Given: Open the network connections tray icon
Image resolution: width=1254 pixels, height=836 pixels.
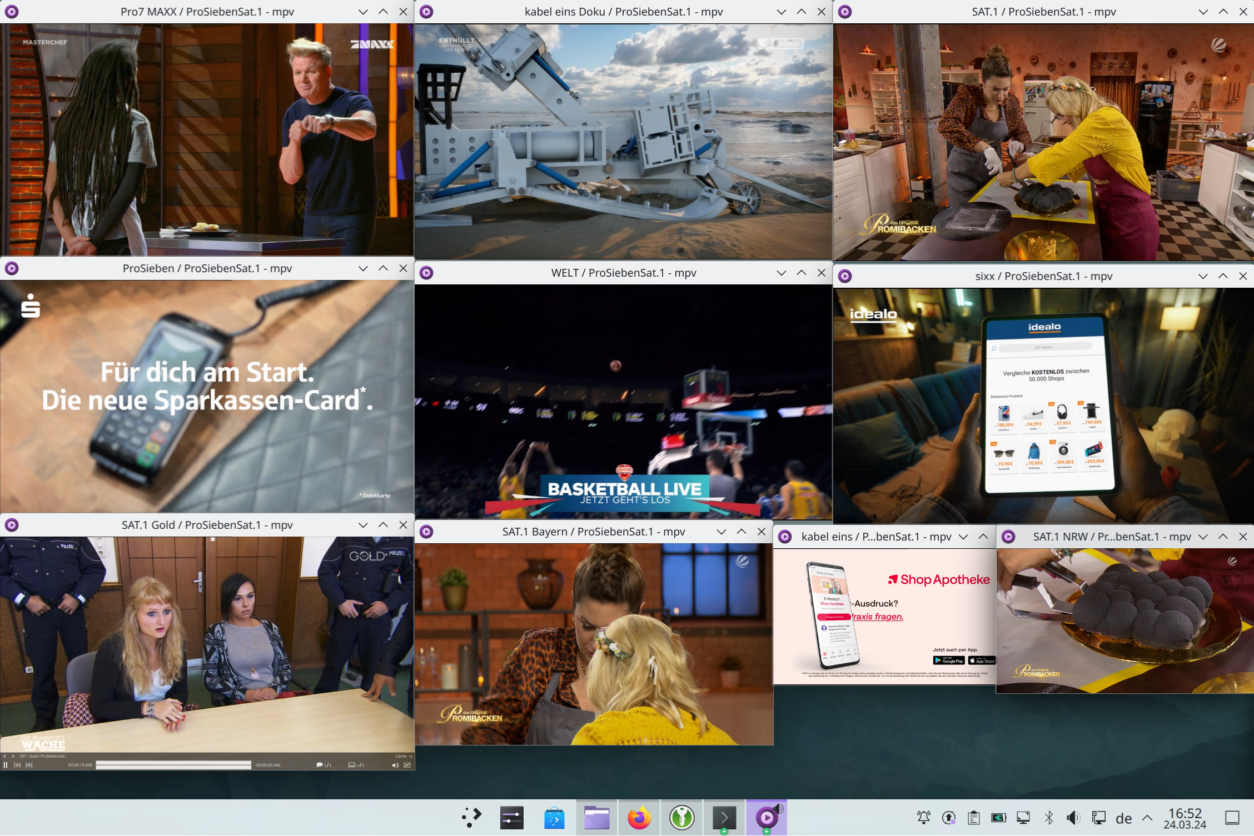Looking at the screenshot, I should point(1098,818).
